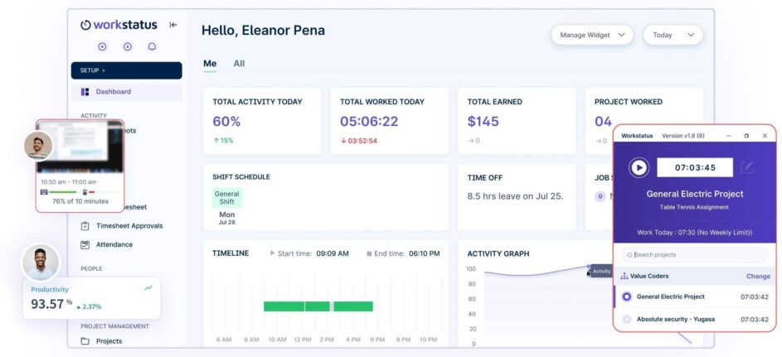Switch to the Me tab

pyautogui.click(x=210, y=64)
